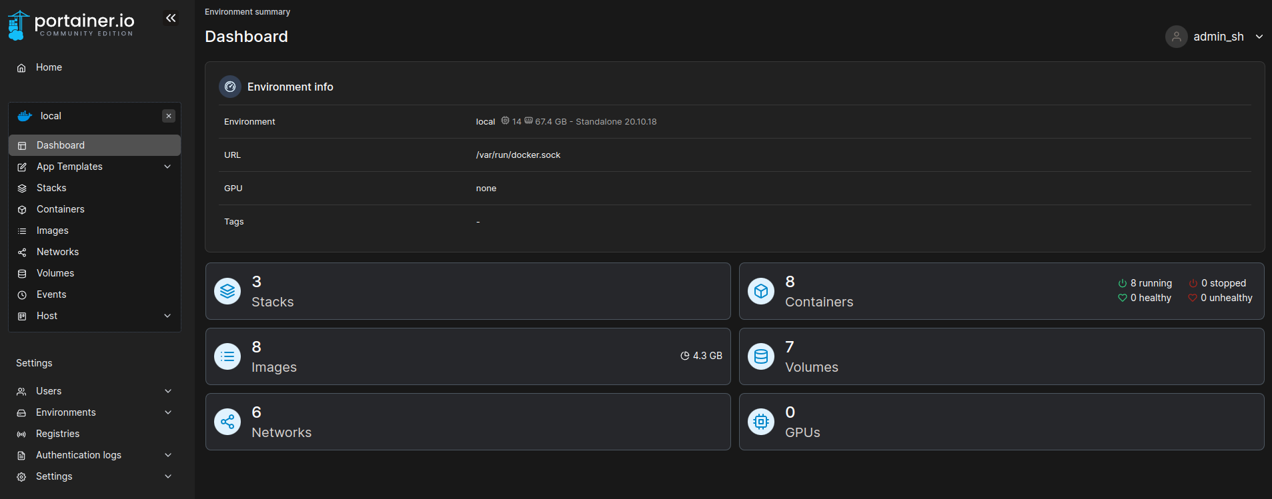This screenshot has width=1272, height=499.
Task: Click the Images list icon tile
Action: [227, 356]
